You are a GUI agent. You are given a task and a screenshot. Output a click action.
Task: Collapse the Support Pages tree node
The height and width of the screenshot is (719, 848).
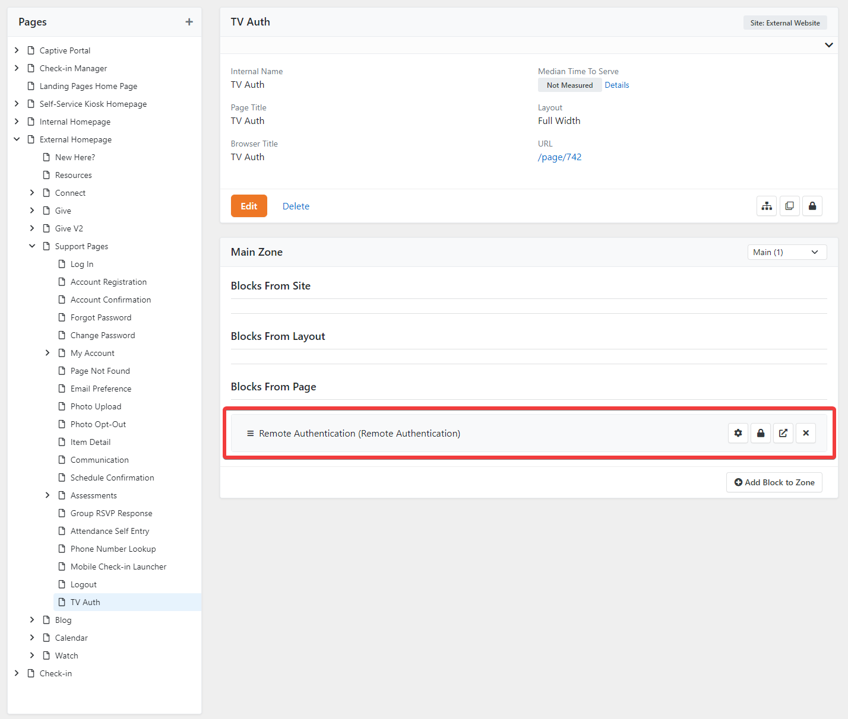coord(32,246)
